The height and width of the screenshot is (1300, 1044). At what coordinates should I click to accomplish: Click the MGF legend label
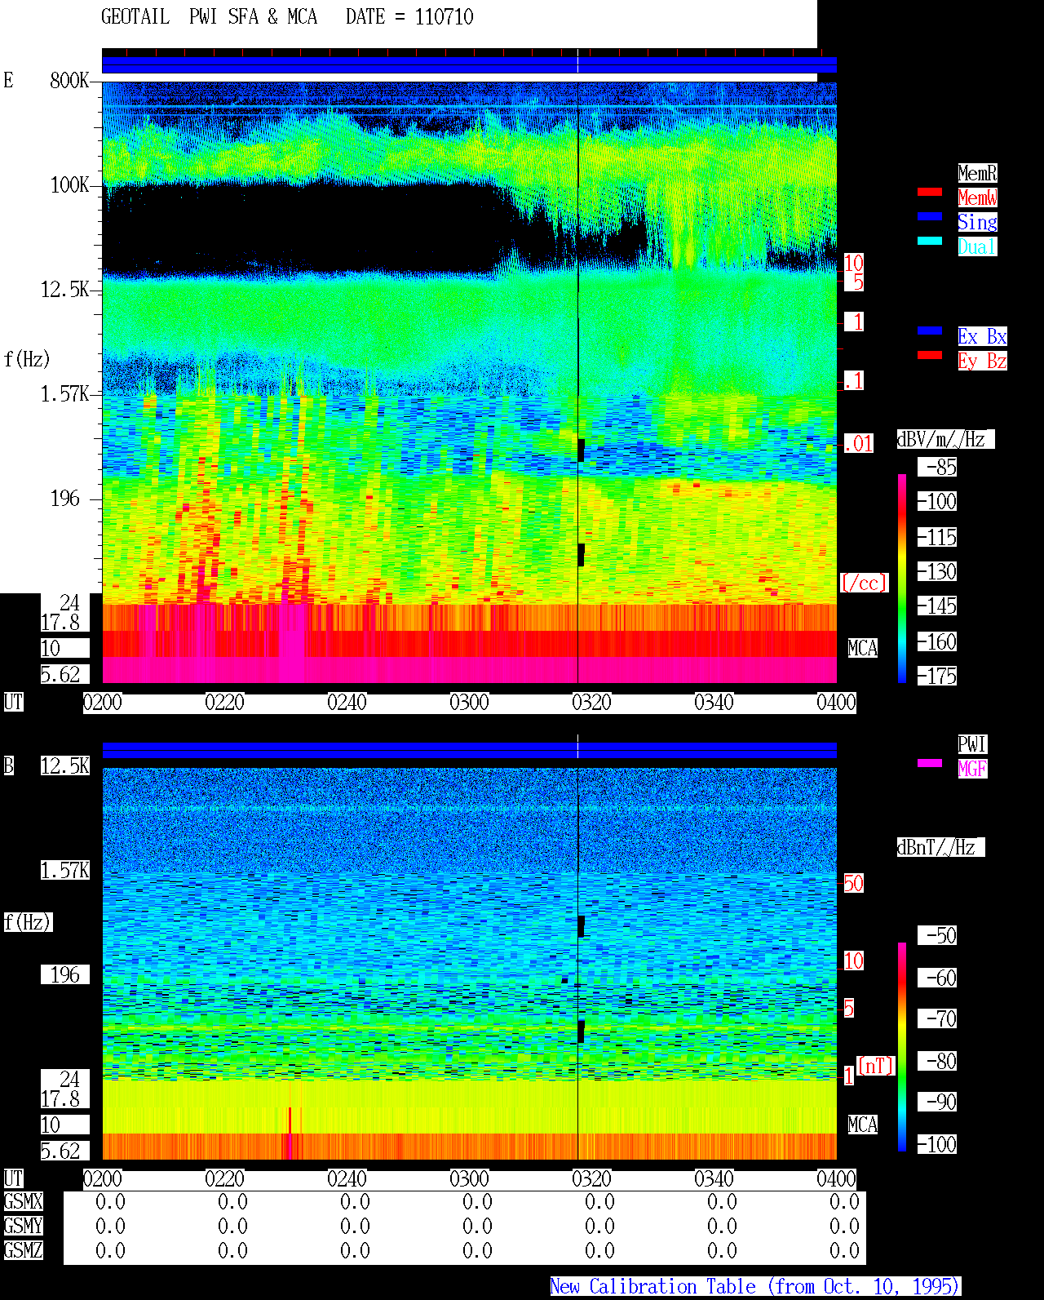pyautogui.click(x=972, y=769)
